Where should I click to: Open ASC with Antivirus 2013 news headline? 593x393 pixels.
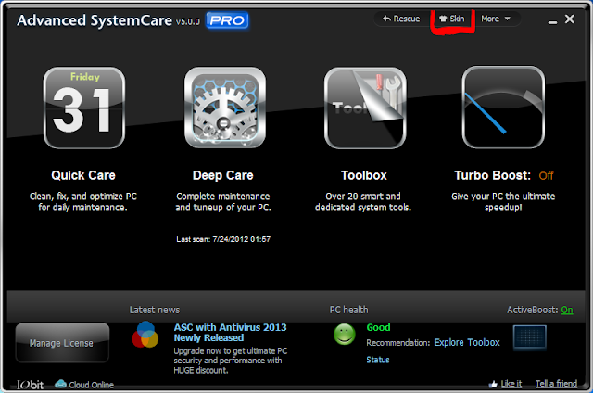point(230,333)
